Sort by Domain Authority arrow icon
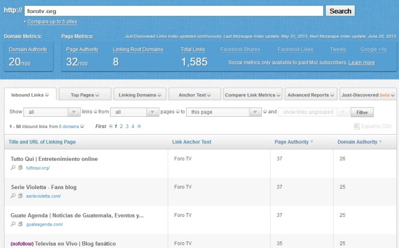Viewport: 399px width, 248px height. (380, 142)
